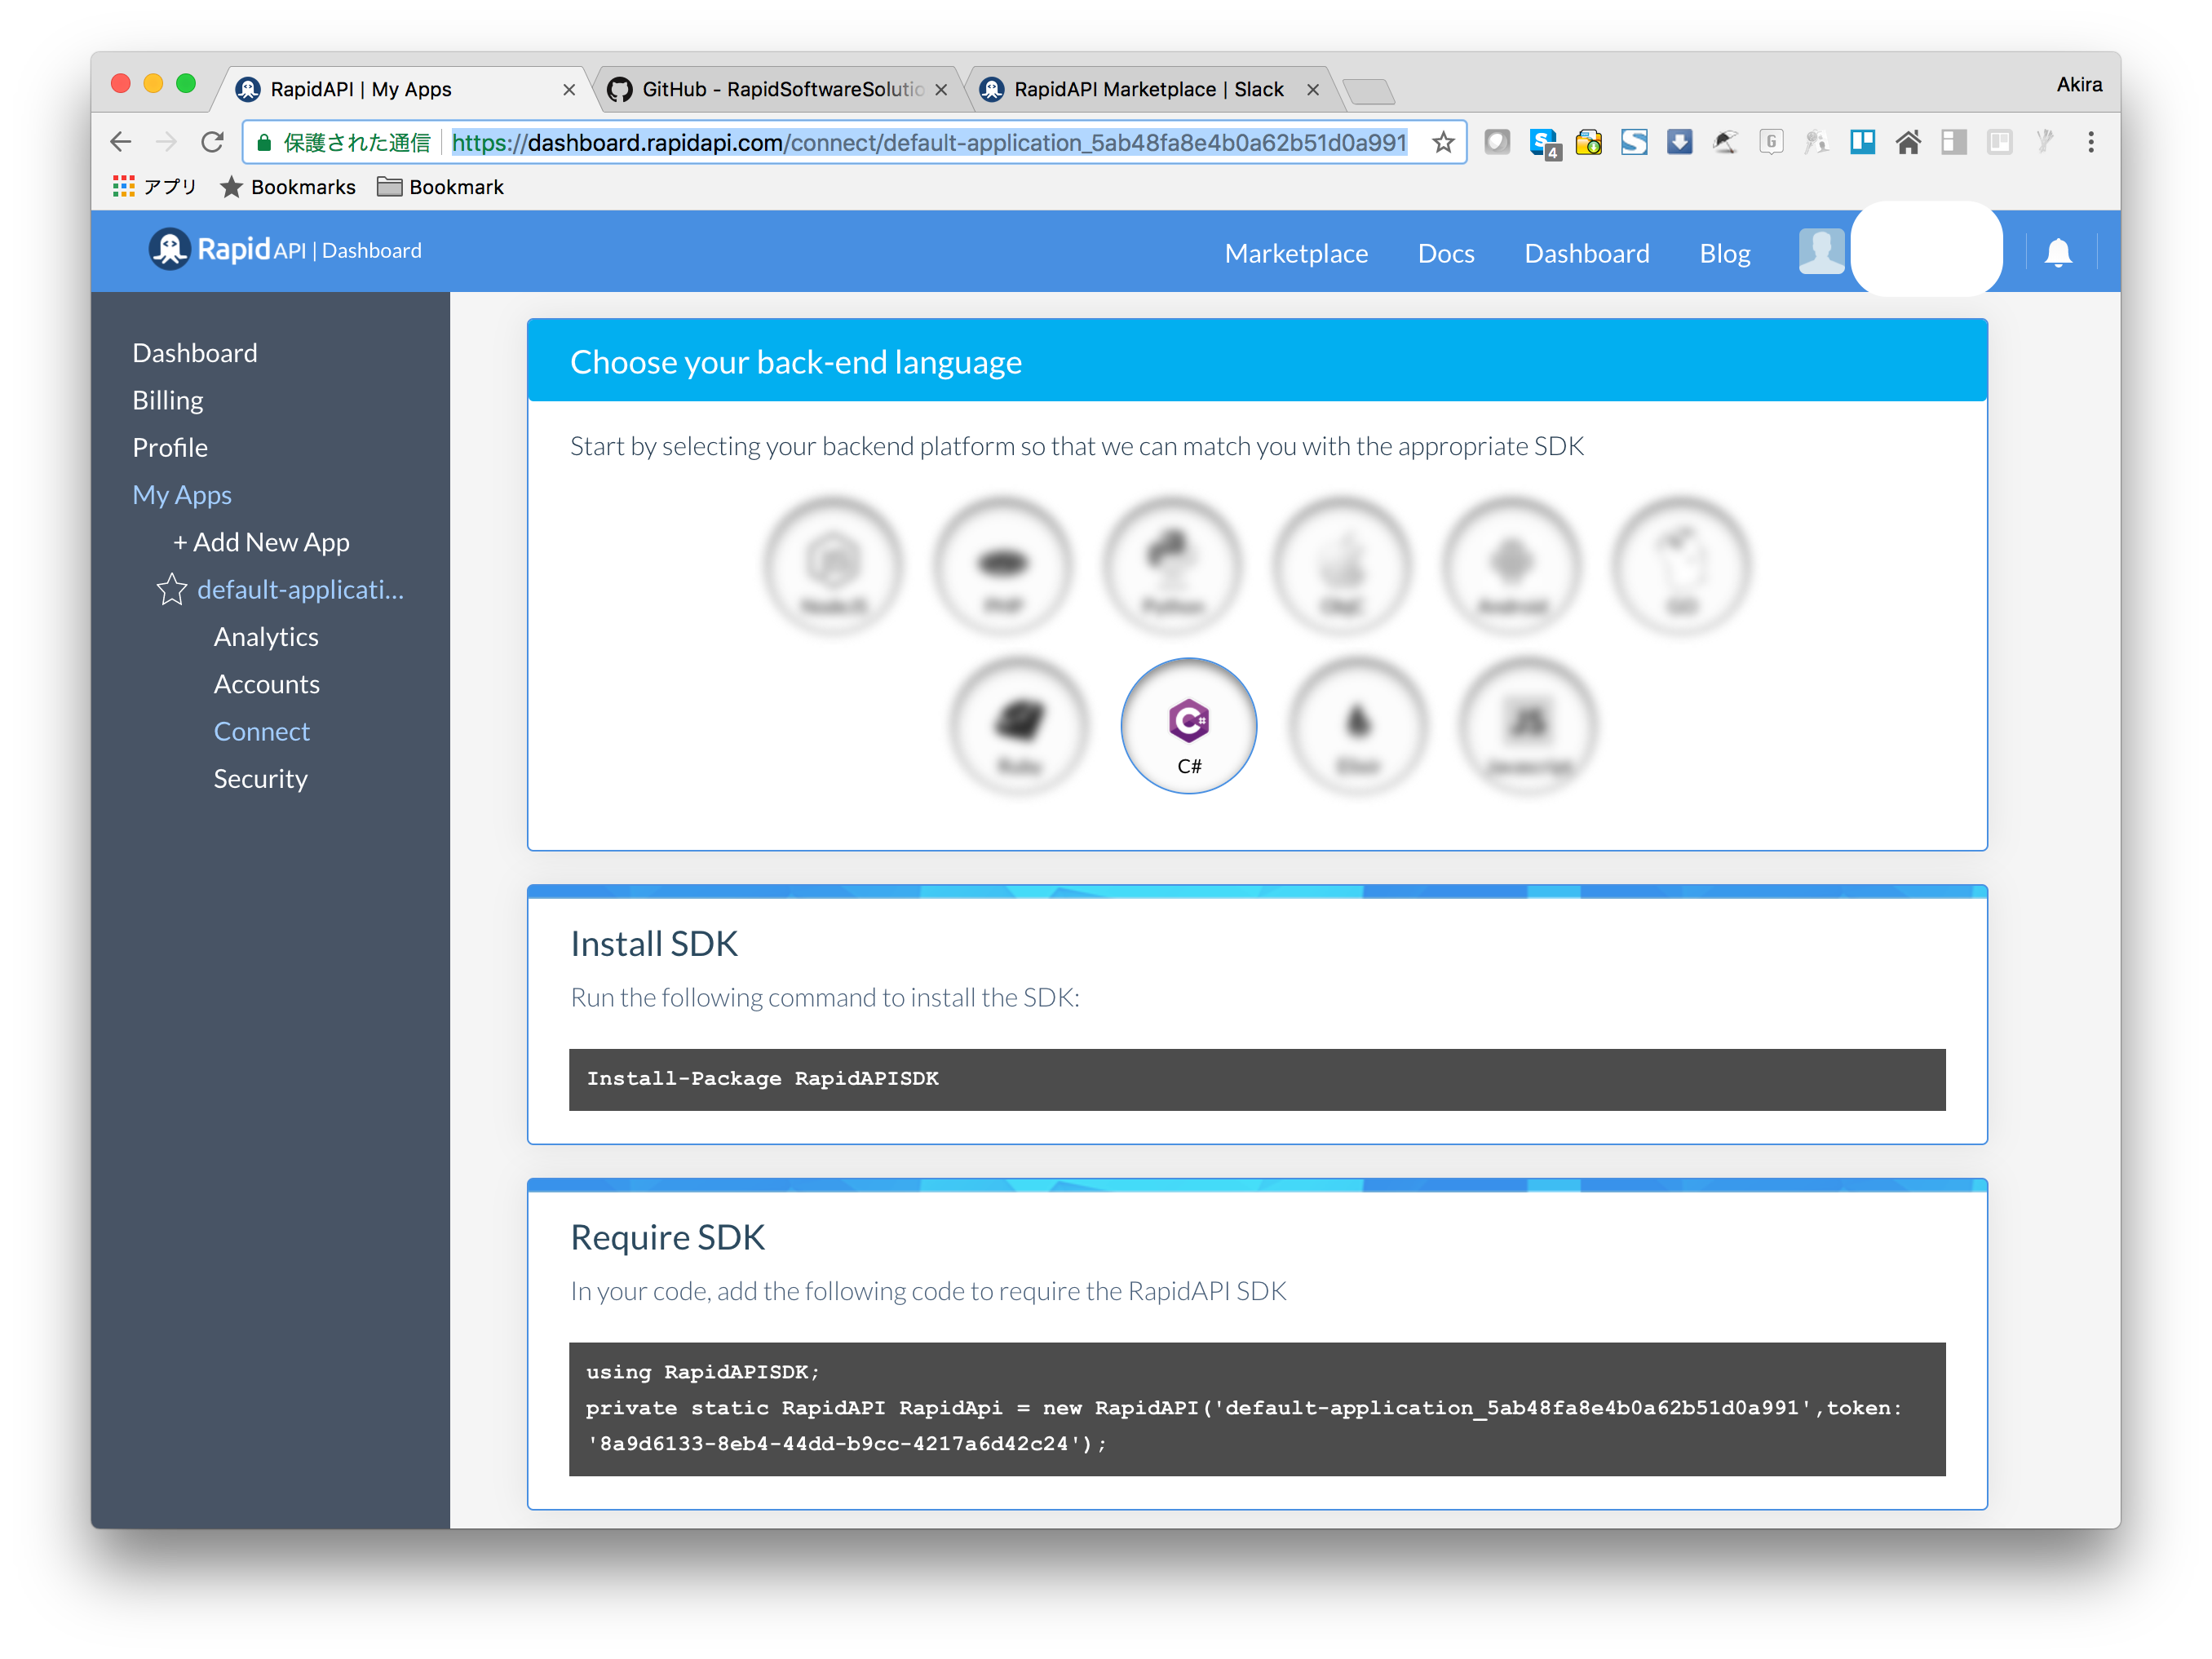Open Analytics under default-application
This screenshot has width=2212, height=1659.
(x=266, y=636)
